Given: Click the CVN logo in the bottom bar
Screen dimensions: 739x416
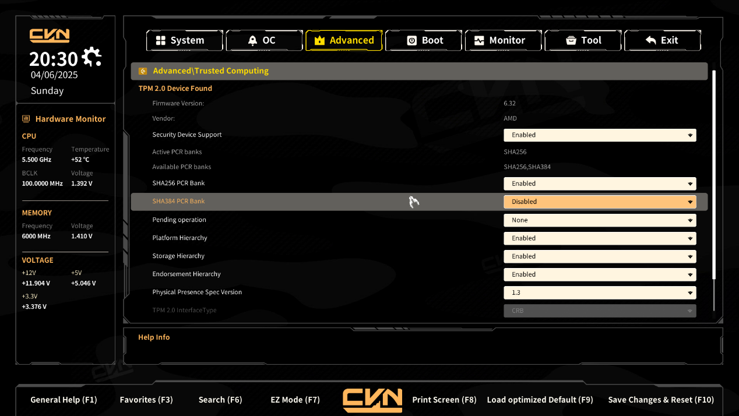Looking at the screenshot, I should click(372, 400).
